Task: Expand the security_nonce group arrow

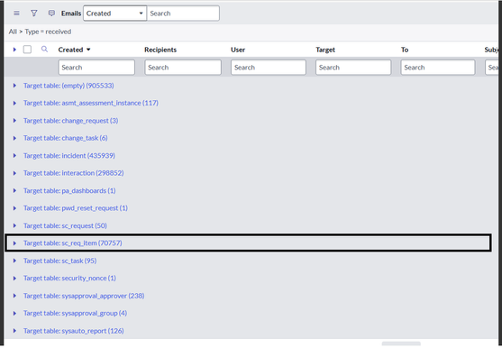Action: 14,279
